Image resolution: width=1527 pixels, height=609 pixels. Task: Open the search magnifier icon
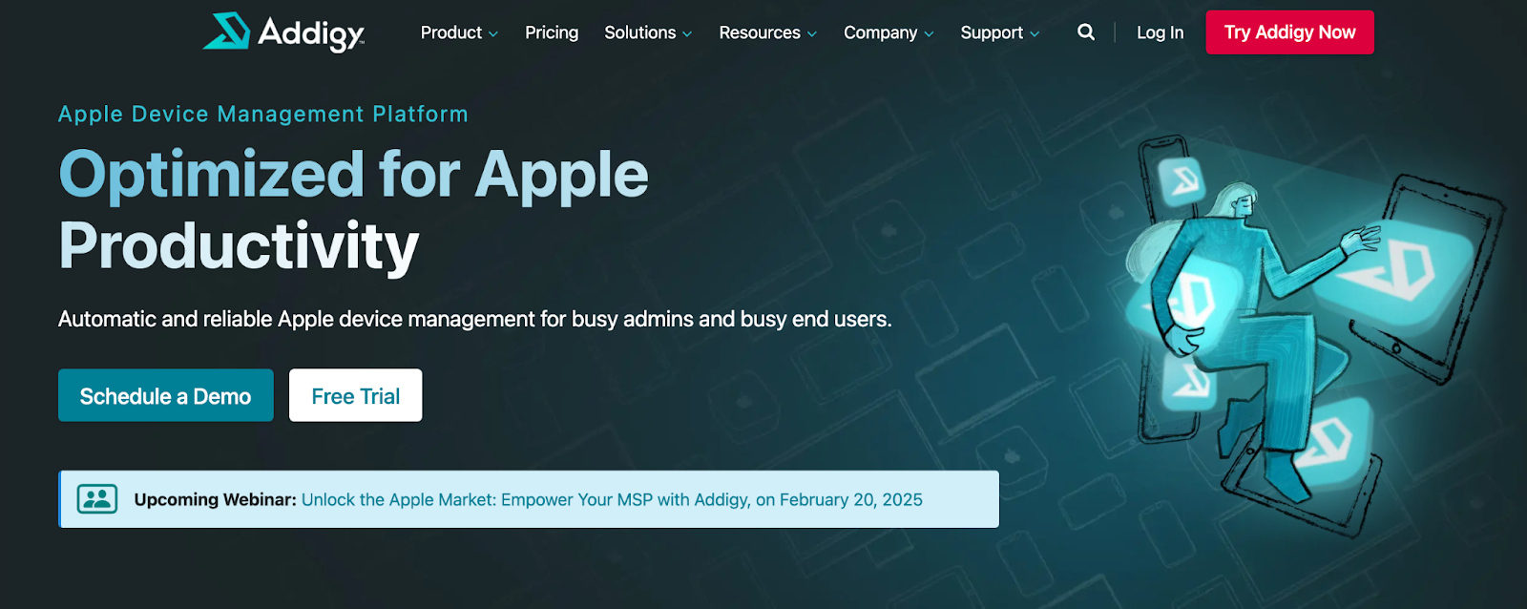point(1086,32)
